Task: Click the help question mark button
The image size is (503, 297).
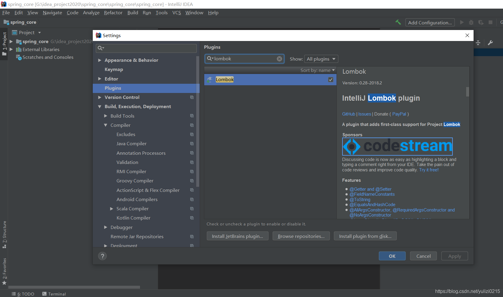Action: (102, 256)
